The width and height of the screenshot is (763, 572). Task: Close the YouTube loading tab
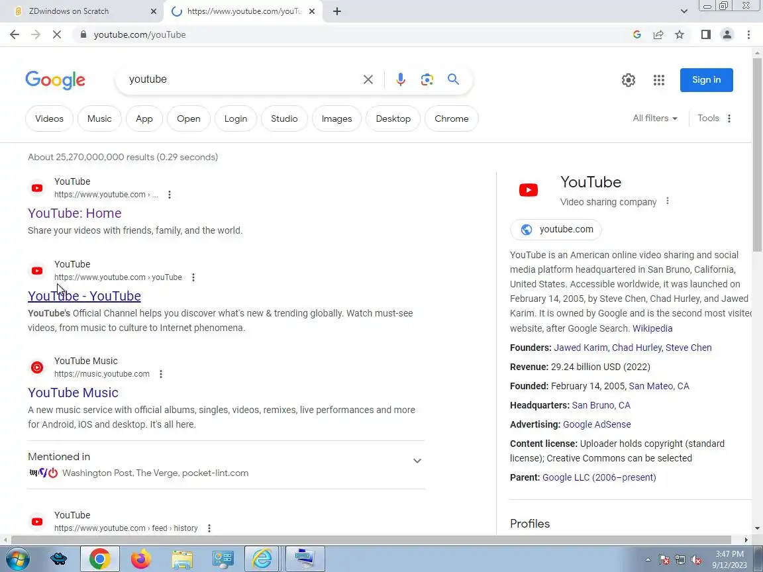pos(312,11)
